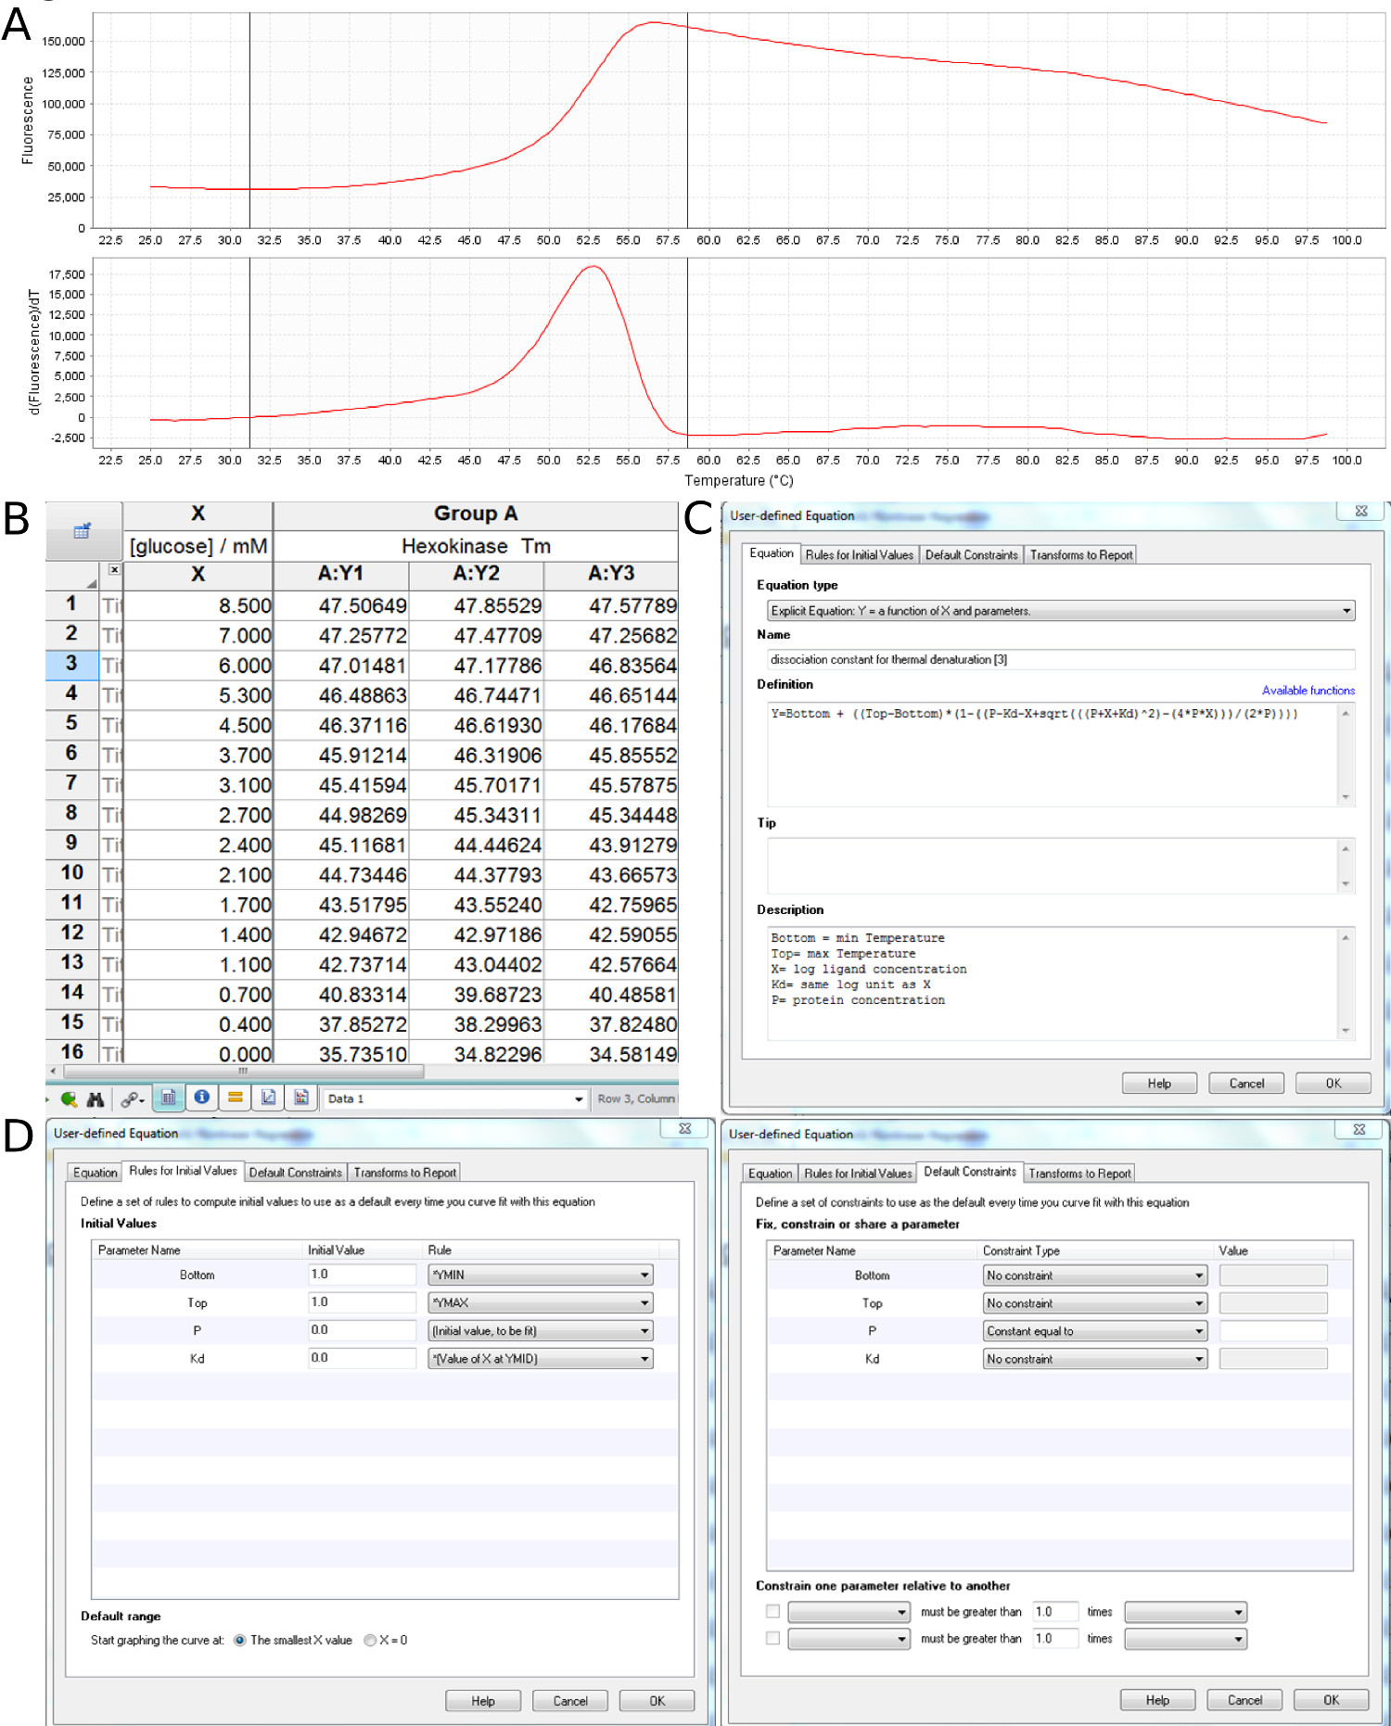Open the Equation type dropdown

coord(1061,611)
